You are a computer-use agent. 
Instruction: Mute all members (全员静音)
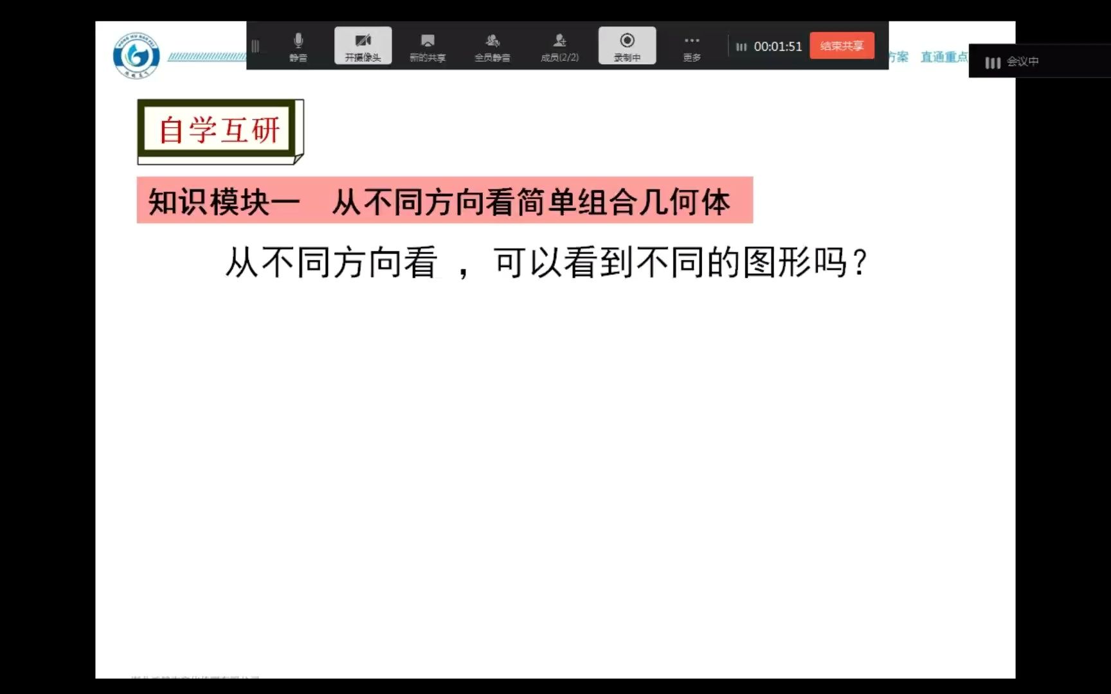pos(492,46)
